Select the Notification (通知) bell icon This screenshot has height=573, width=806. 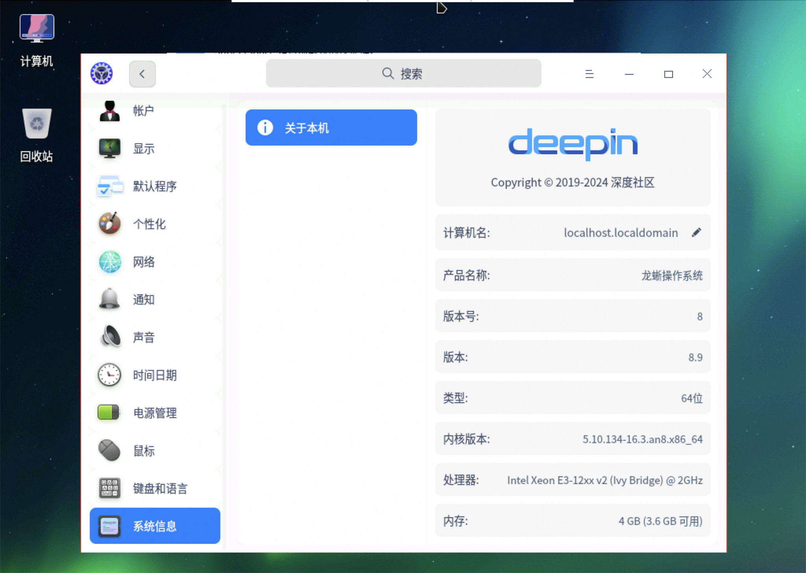point(109,299)
